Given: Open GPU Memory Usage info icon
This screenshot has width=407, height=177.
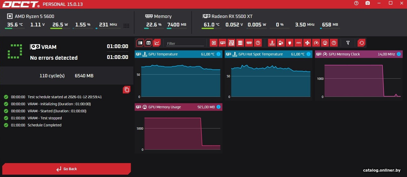Looking at the screenshot, I should (218, 107).
